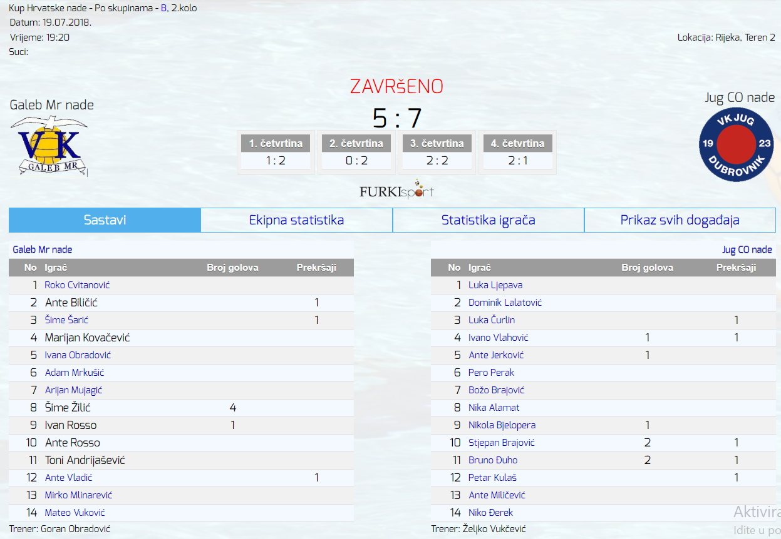Select the 4. četvrtina score box
This screenshot has width=781, height=539.
(517, 152)
